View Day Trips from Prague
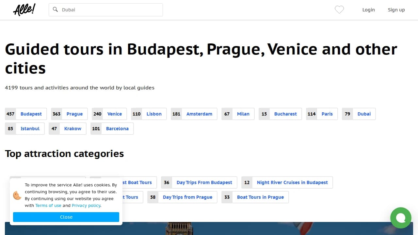This screenshot has height=235, width=418. pos(187,197)
